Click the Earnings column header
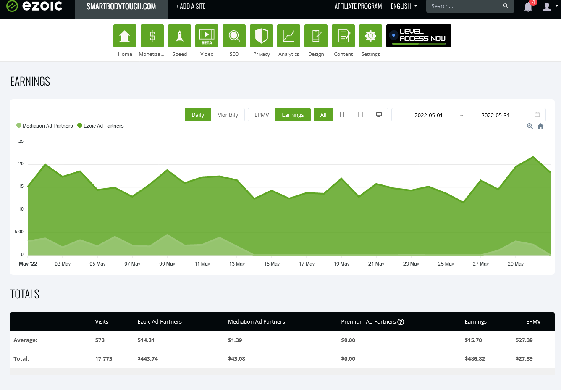The width and height of the screenshot is (561, 390). 475,321
